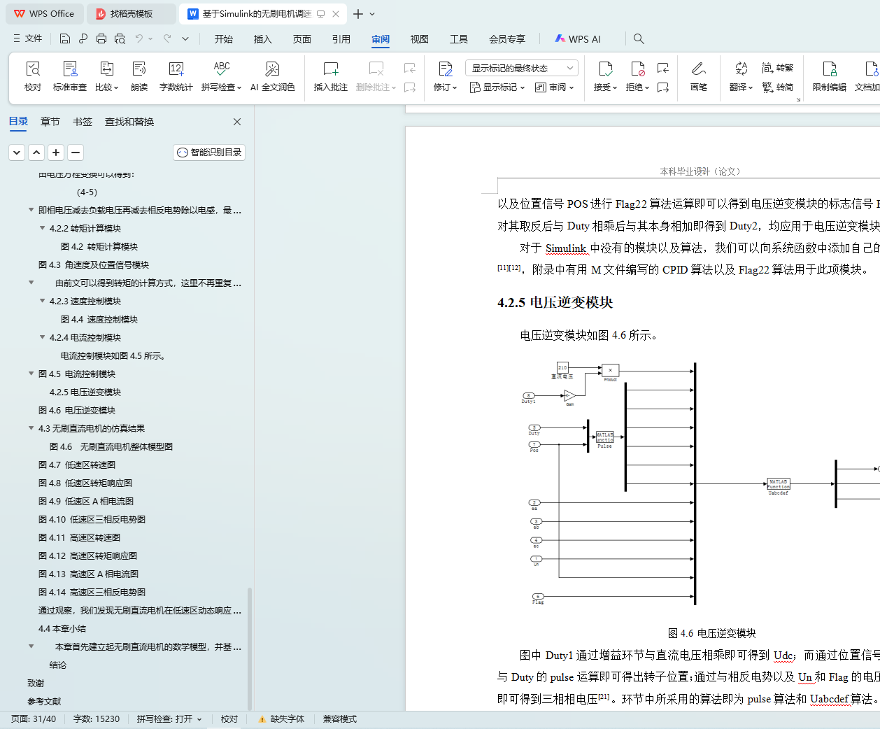
Task: Click 智能识别目录 button
Action: pos(209,152)
